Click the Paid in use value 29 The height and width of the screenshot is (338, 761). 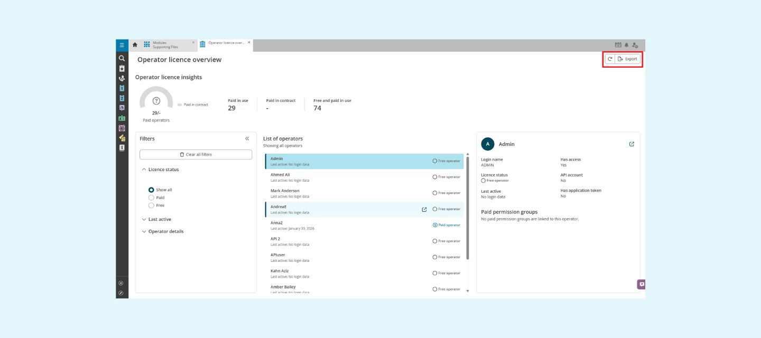click(231, 108)
